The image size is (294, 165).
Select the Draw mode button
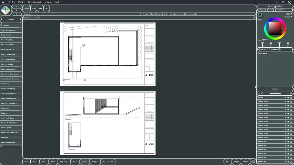click(34, 8)
